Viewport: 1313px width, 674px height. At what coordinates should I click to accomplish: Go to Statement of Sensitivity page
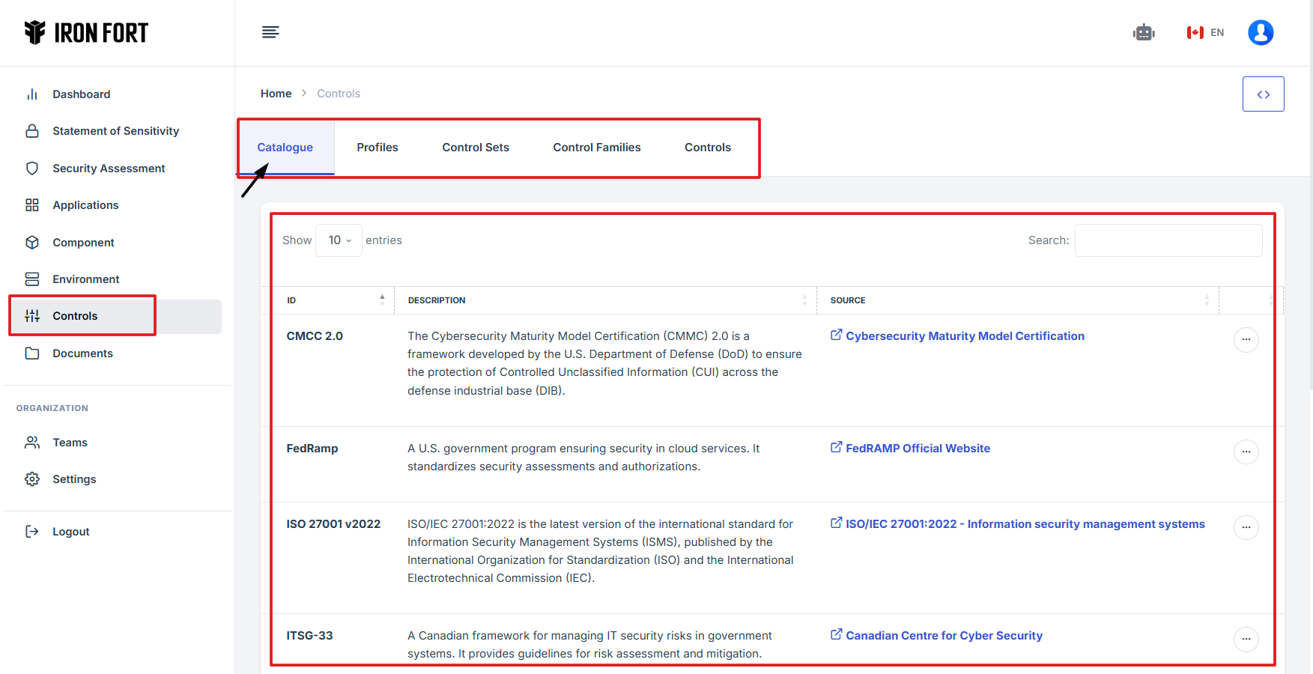[115, 131]
